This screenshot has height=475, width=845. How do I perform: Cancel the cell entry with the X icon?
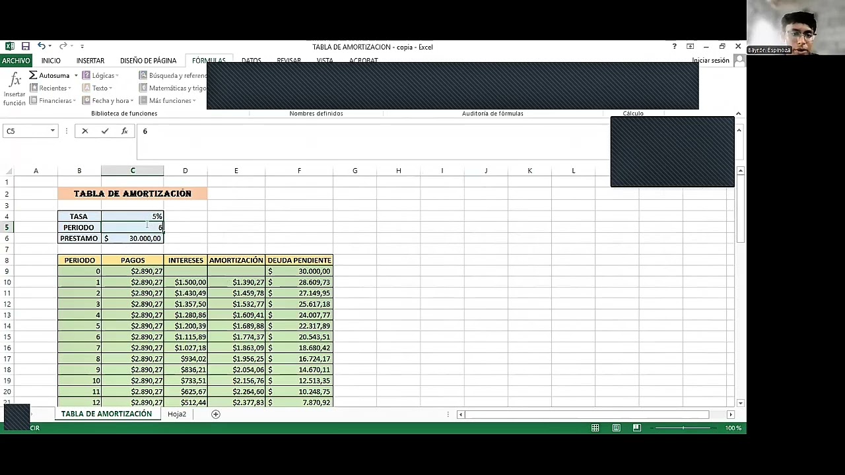[x=84, y=131]
